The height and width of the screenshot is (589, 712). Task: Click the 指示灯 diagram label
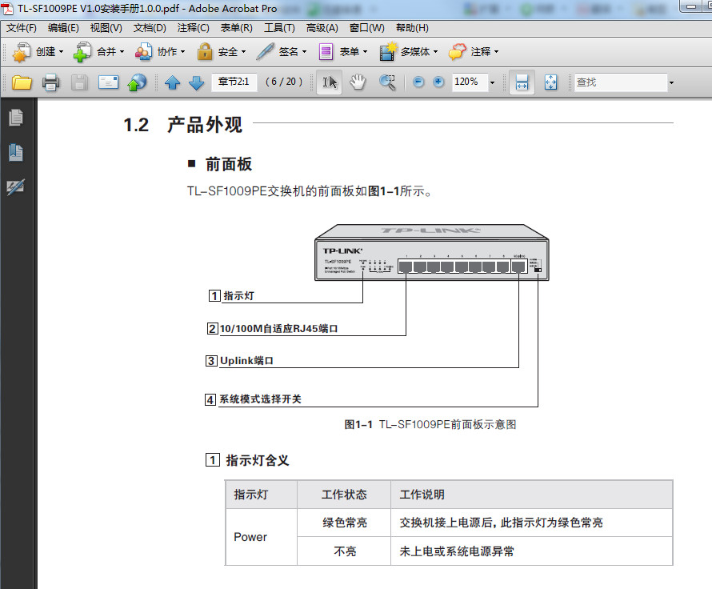coord(239,296)
